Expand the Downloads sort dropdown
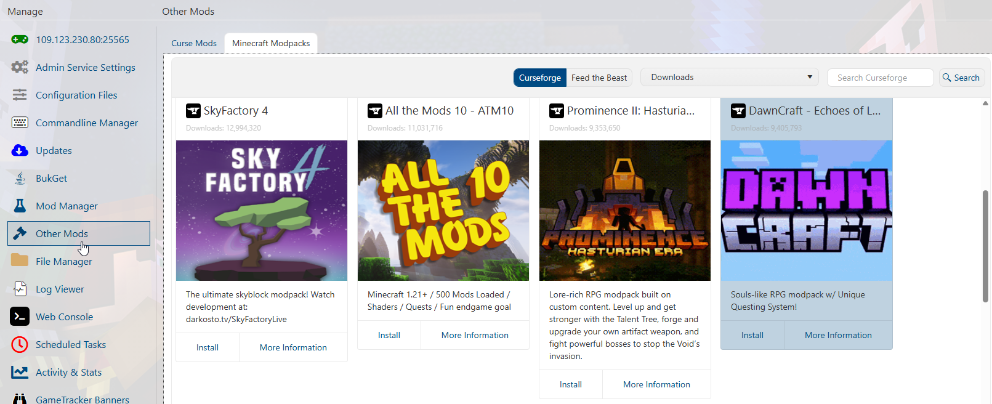Screen dimensions: 992x404 (x=729, y=78)
